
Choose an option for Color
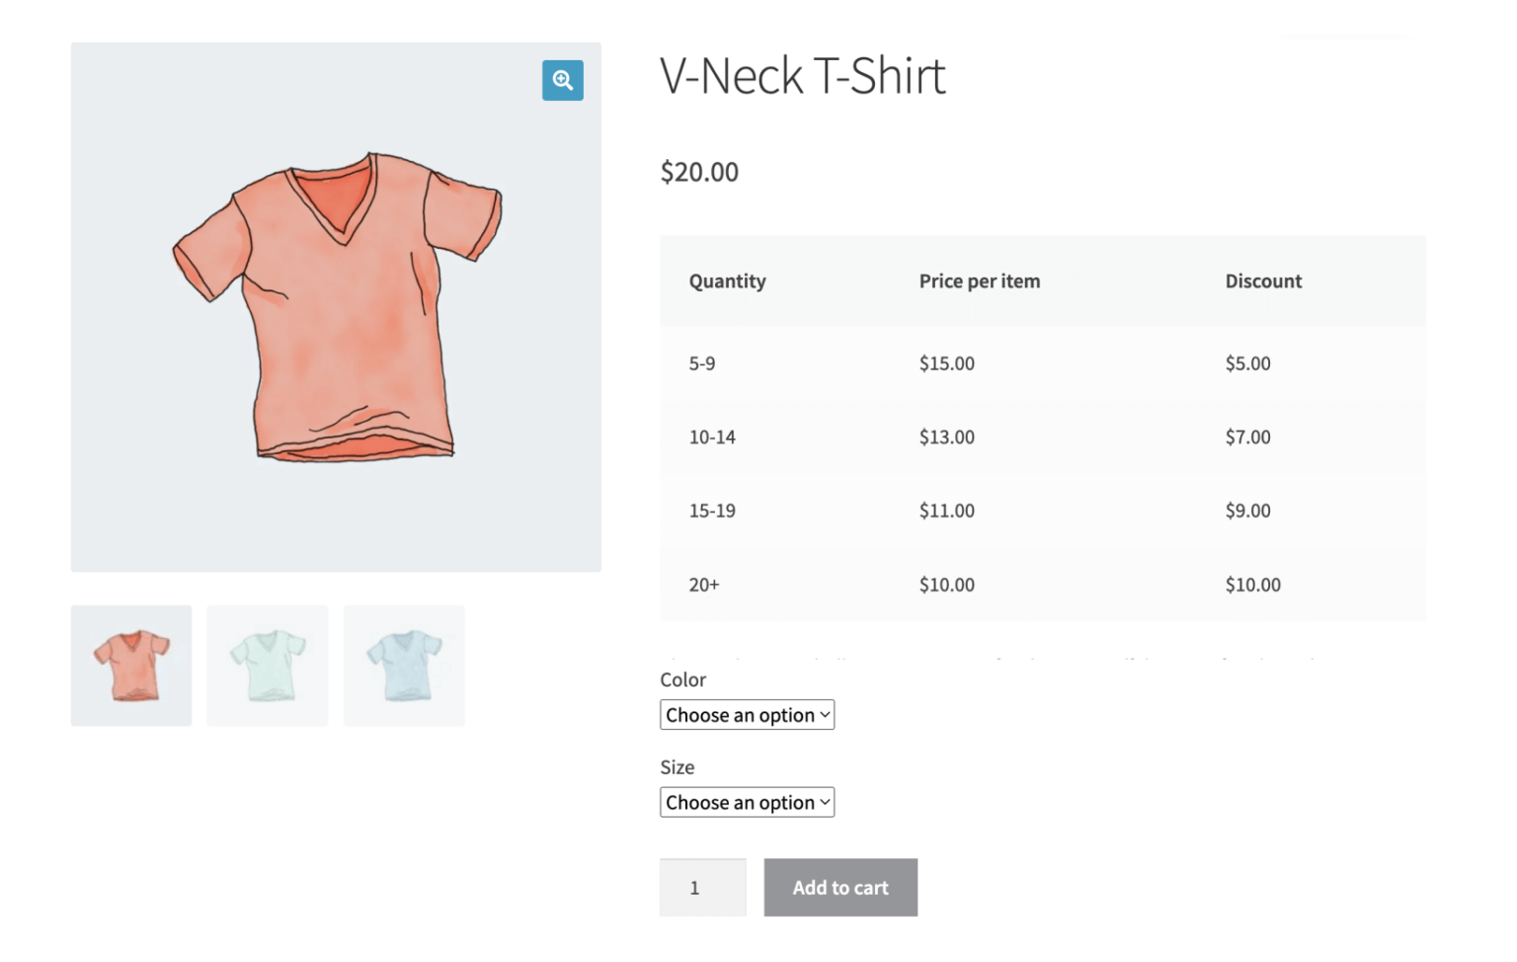pyautogui.click(x=747, y=714)
